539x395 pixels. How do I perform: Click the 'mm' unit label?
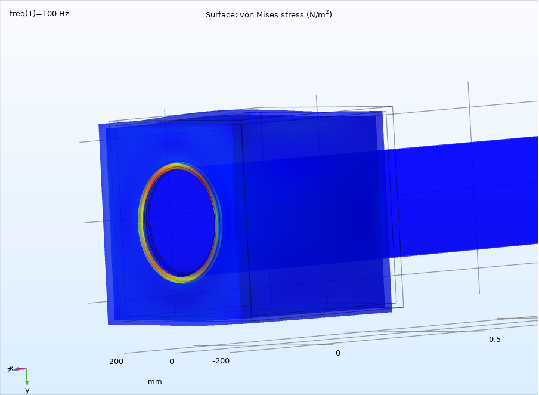(x=154, y=382)
